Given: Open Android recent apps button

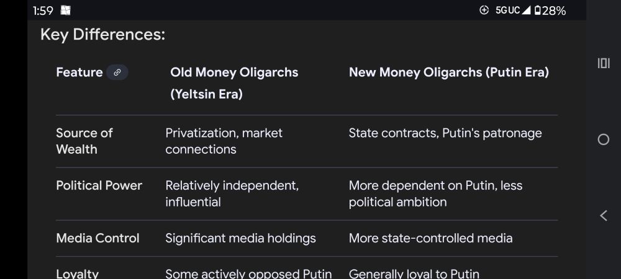Looking at the screenshot, I should tap(603, 63).
